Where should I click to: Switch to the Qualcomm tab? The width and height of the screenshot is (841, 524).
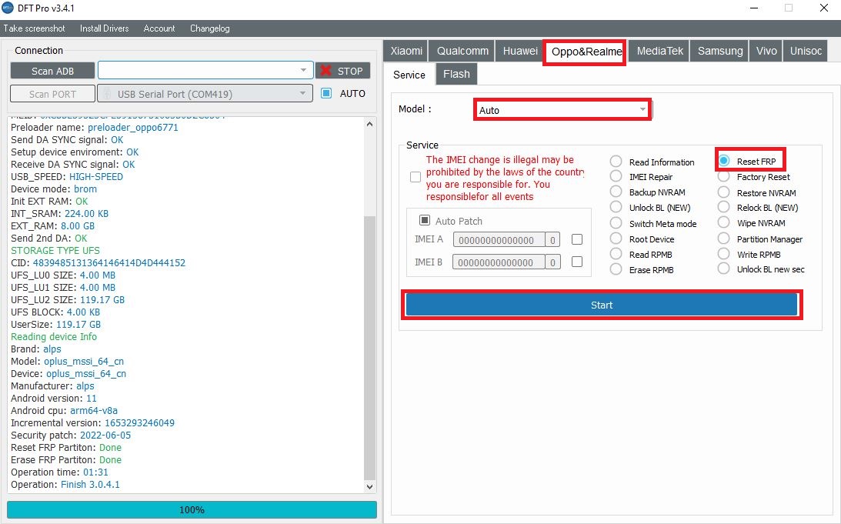(x=462, y=51)
